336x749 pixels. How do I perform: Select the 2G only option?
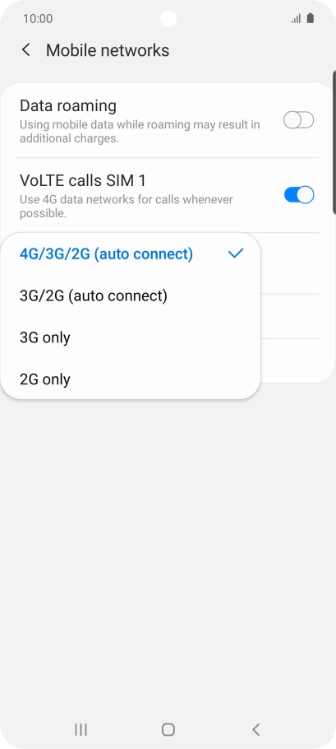pos(131,379)
